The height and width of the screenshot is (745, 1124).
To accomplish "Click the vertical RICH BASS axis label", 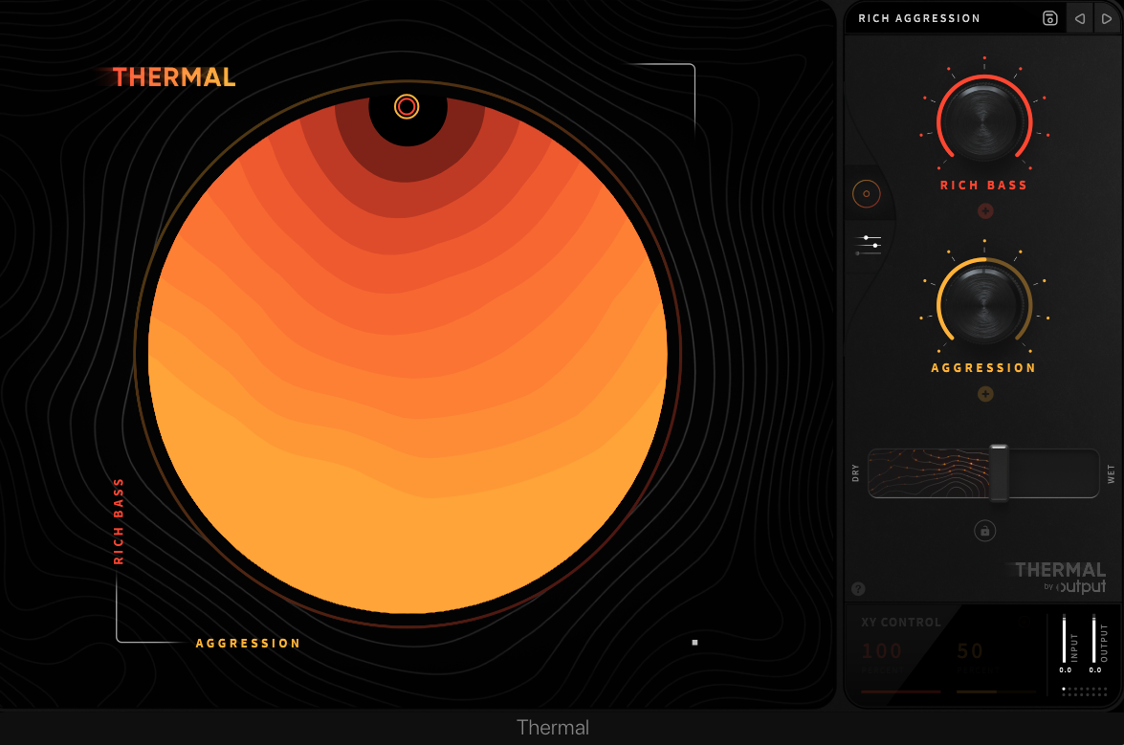I will coord(119,521).
